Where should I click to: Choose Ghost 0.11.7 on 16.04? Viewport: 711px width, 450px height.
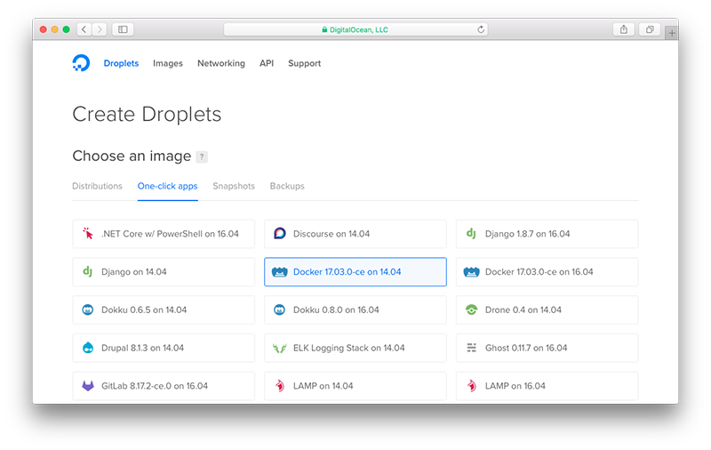click(547, 348)
